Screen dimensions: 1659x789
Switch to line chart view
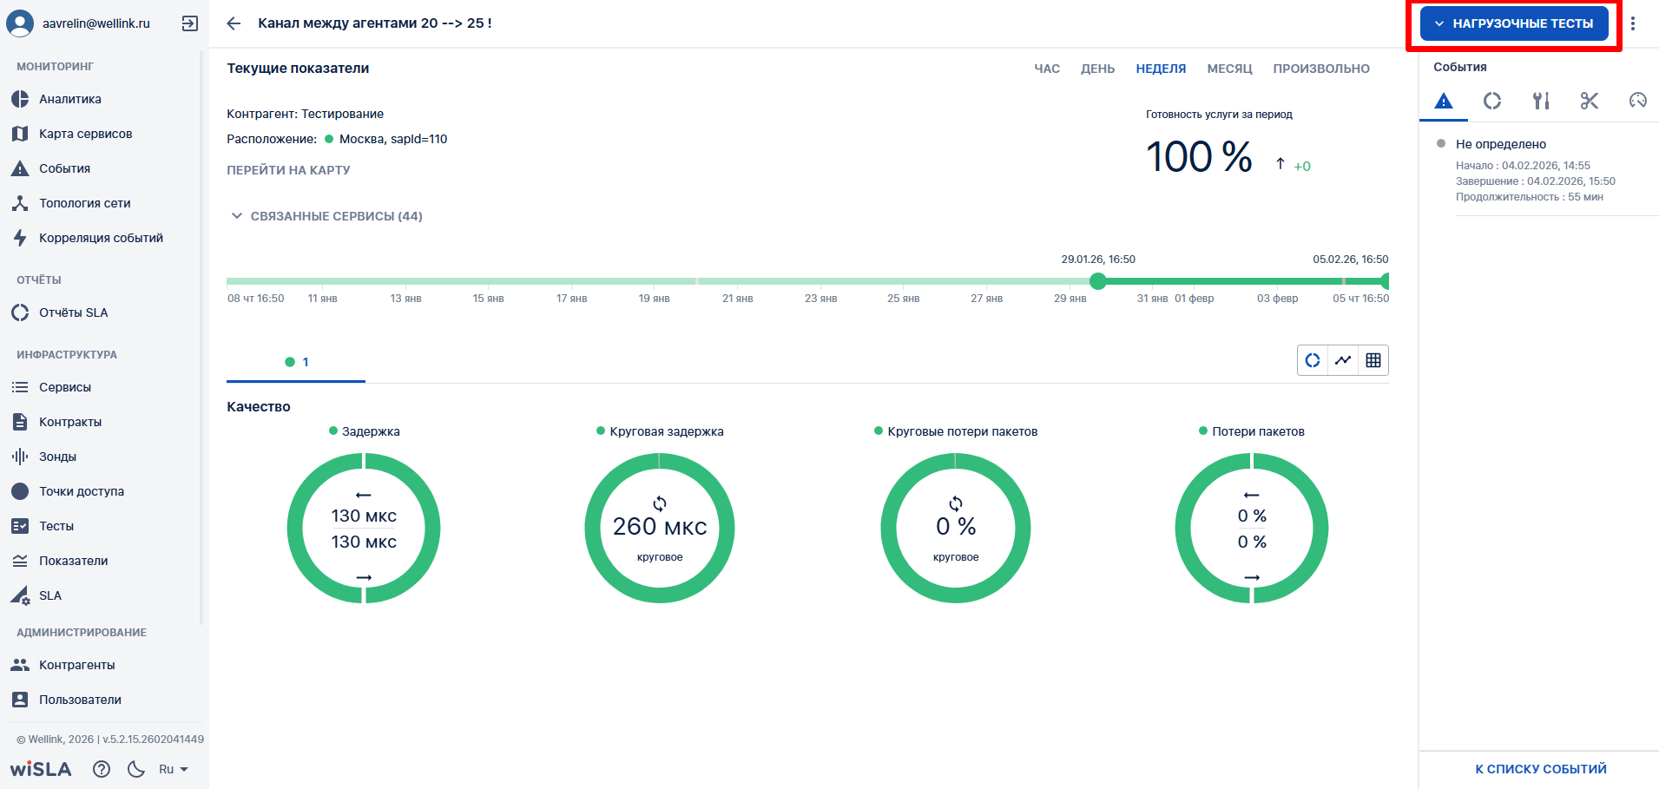(x=1343, y=360)
